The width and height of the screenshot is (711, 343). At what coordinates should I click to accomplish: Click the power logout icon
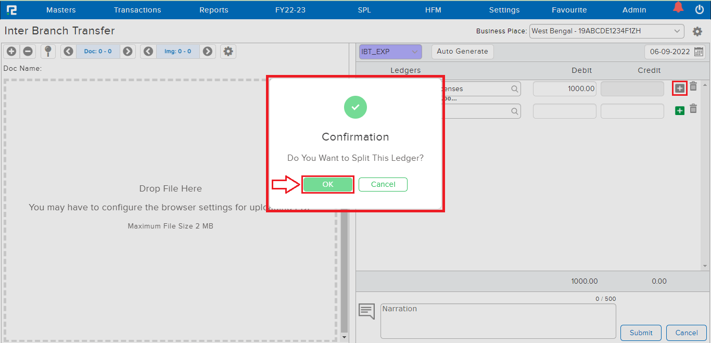coord(700,9)
